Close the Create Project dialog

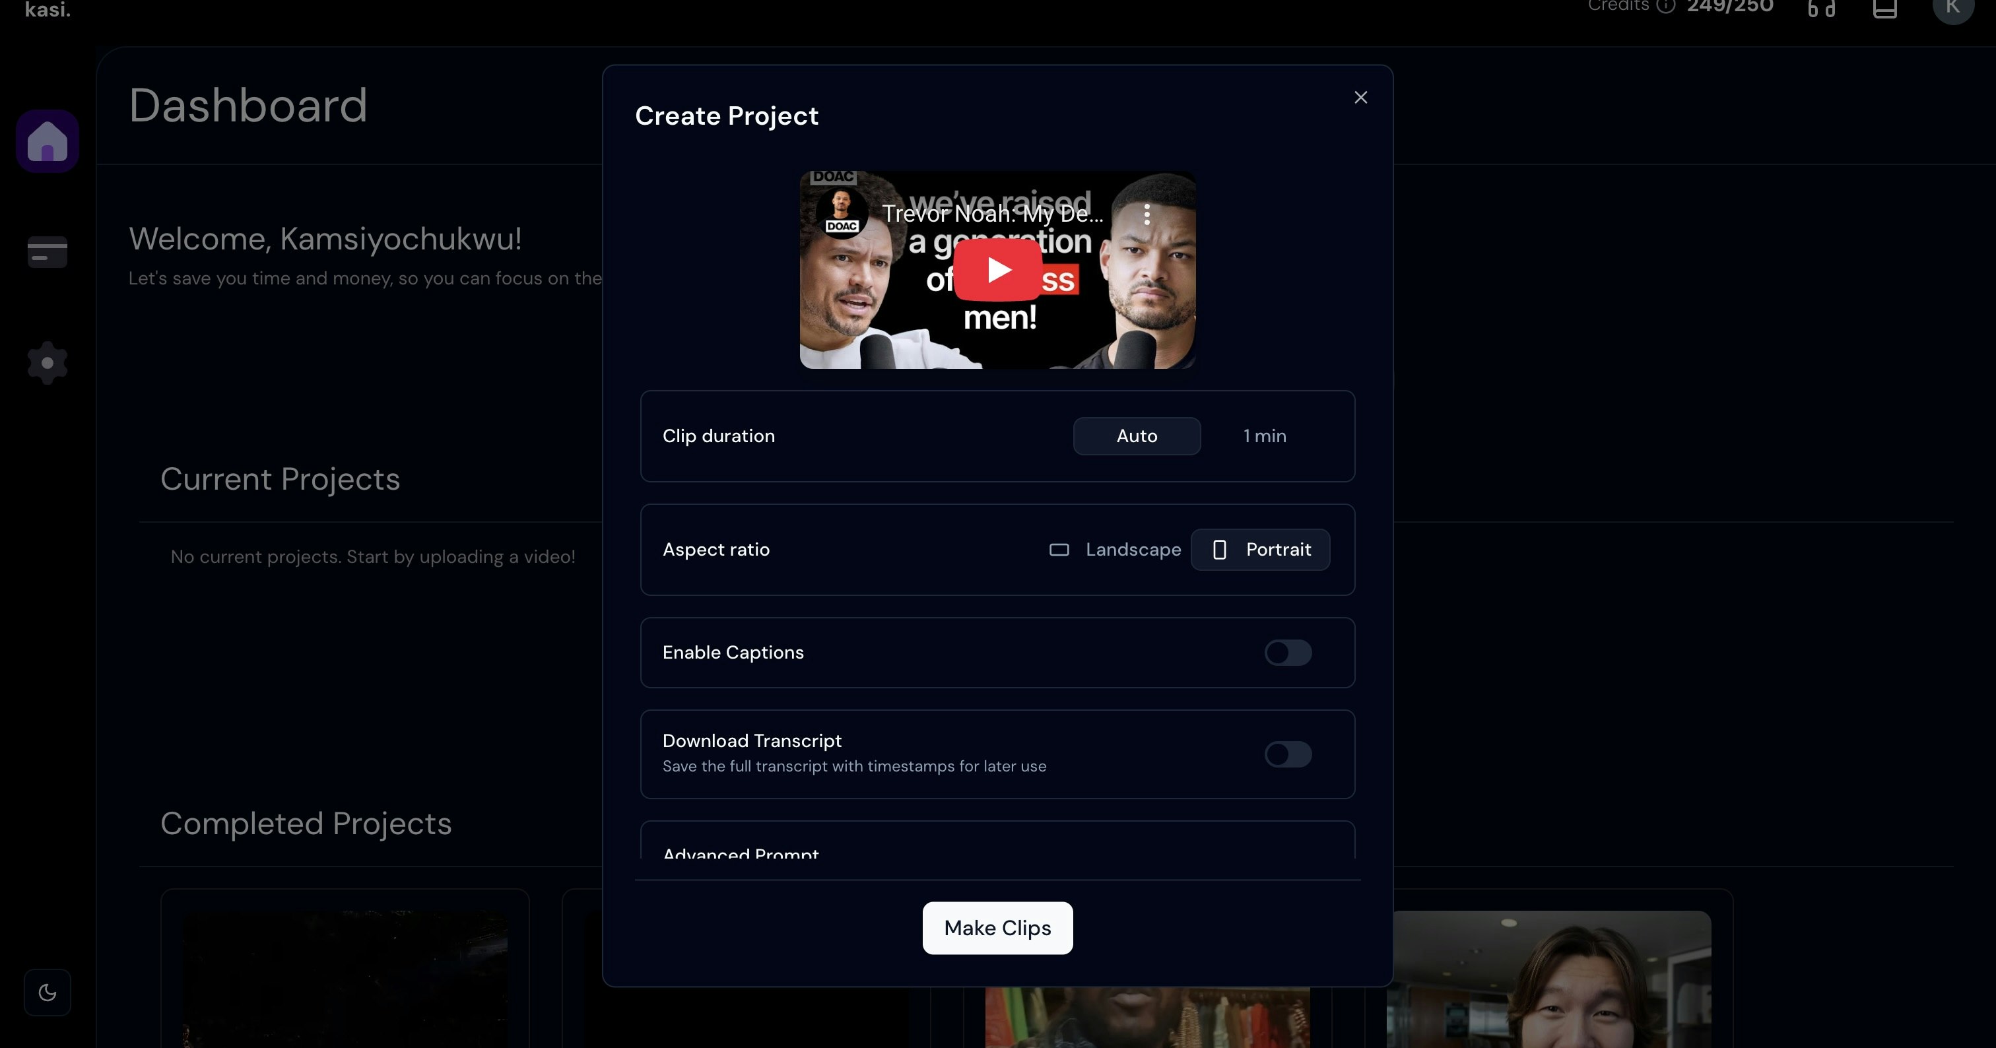point(1360,98)
